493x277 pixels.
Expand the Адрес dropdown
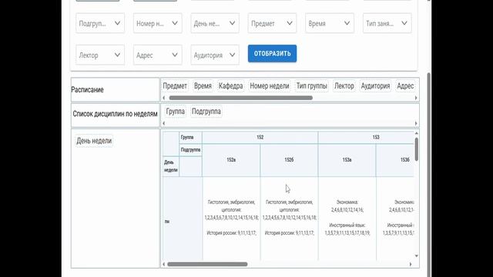coord(157,55)
